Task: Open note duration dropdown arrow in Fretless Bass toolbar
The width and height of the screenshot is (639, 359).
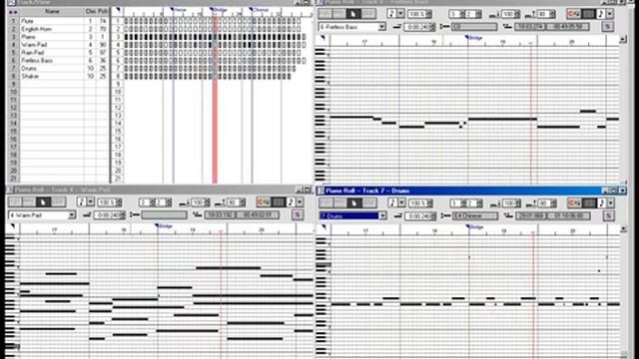Action: [x=401, y=14]
